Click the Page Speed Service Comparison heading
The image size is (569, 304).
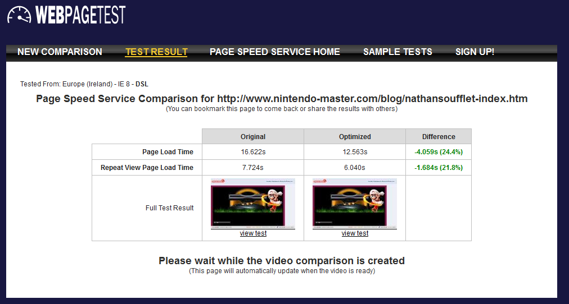pos(282,99)
